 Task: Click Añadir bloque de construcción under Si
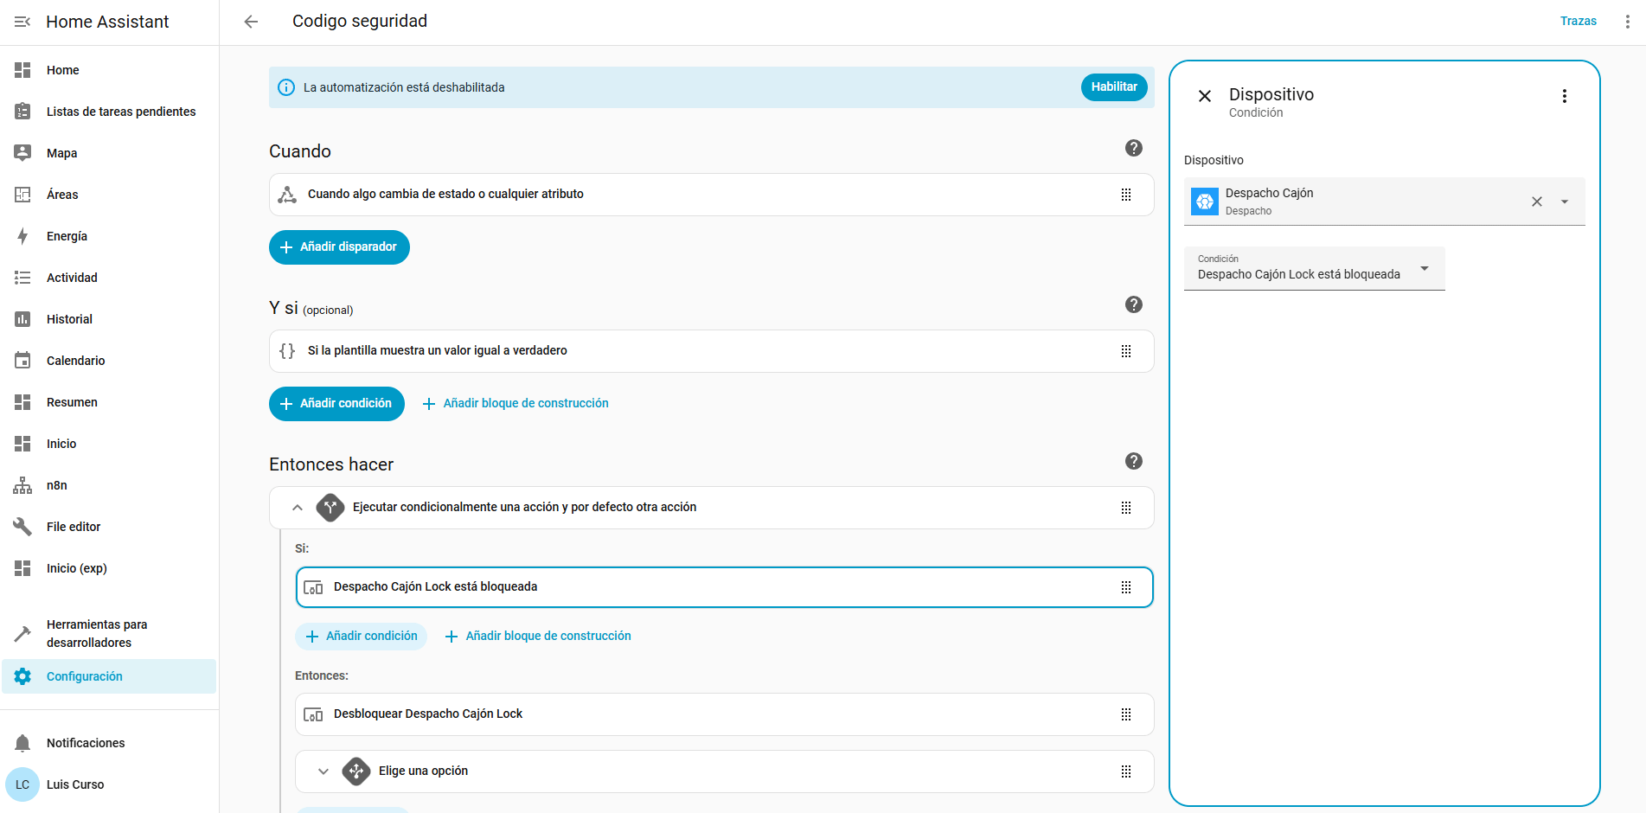pyautogui.click(x=538, y=637)
